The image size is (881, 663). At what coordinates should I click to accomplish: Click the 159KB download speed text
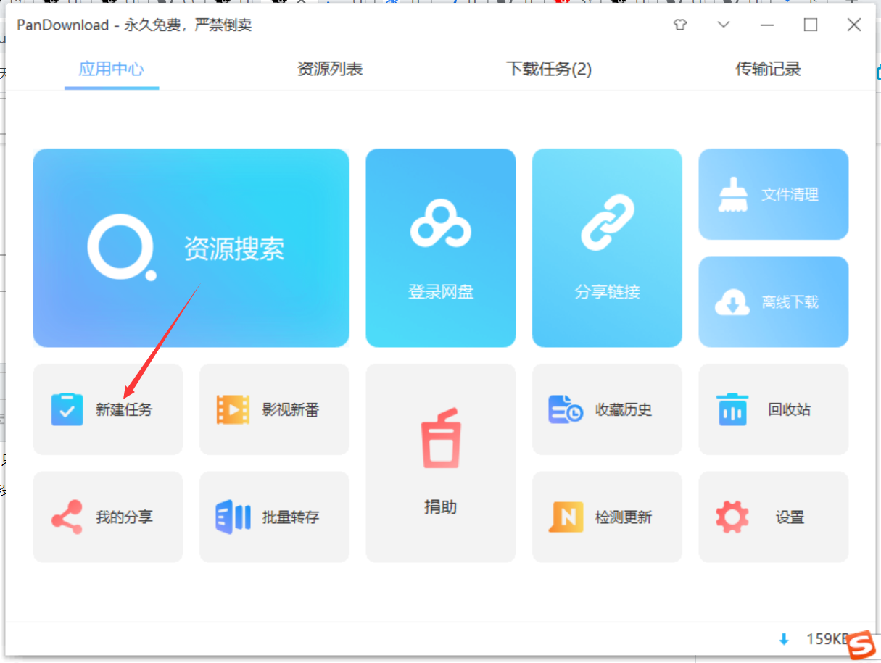[x=827, y=639]
